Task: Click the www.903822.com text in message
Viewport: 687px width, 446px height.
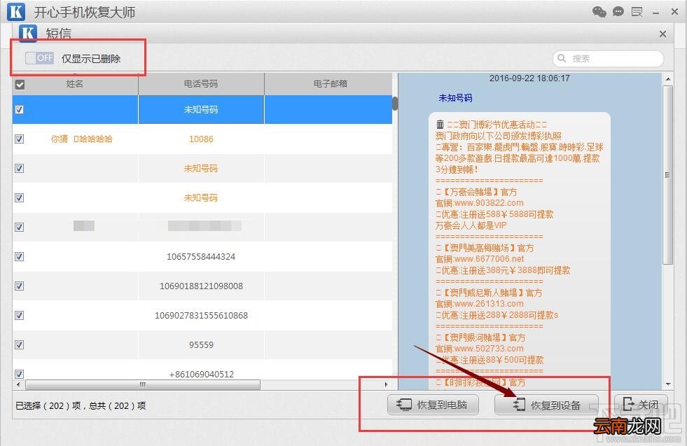Action: coord(489,203)
